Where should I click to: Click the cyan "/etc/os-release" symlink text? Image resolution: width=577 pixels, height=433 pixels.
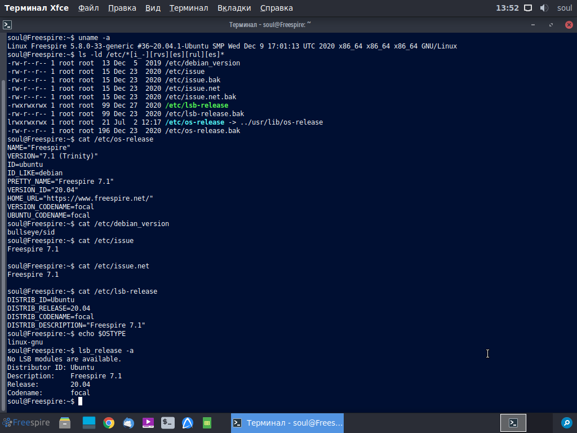[x=194, y=122]
